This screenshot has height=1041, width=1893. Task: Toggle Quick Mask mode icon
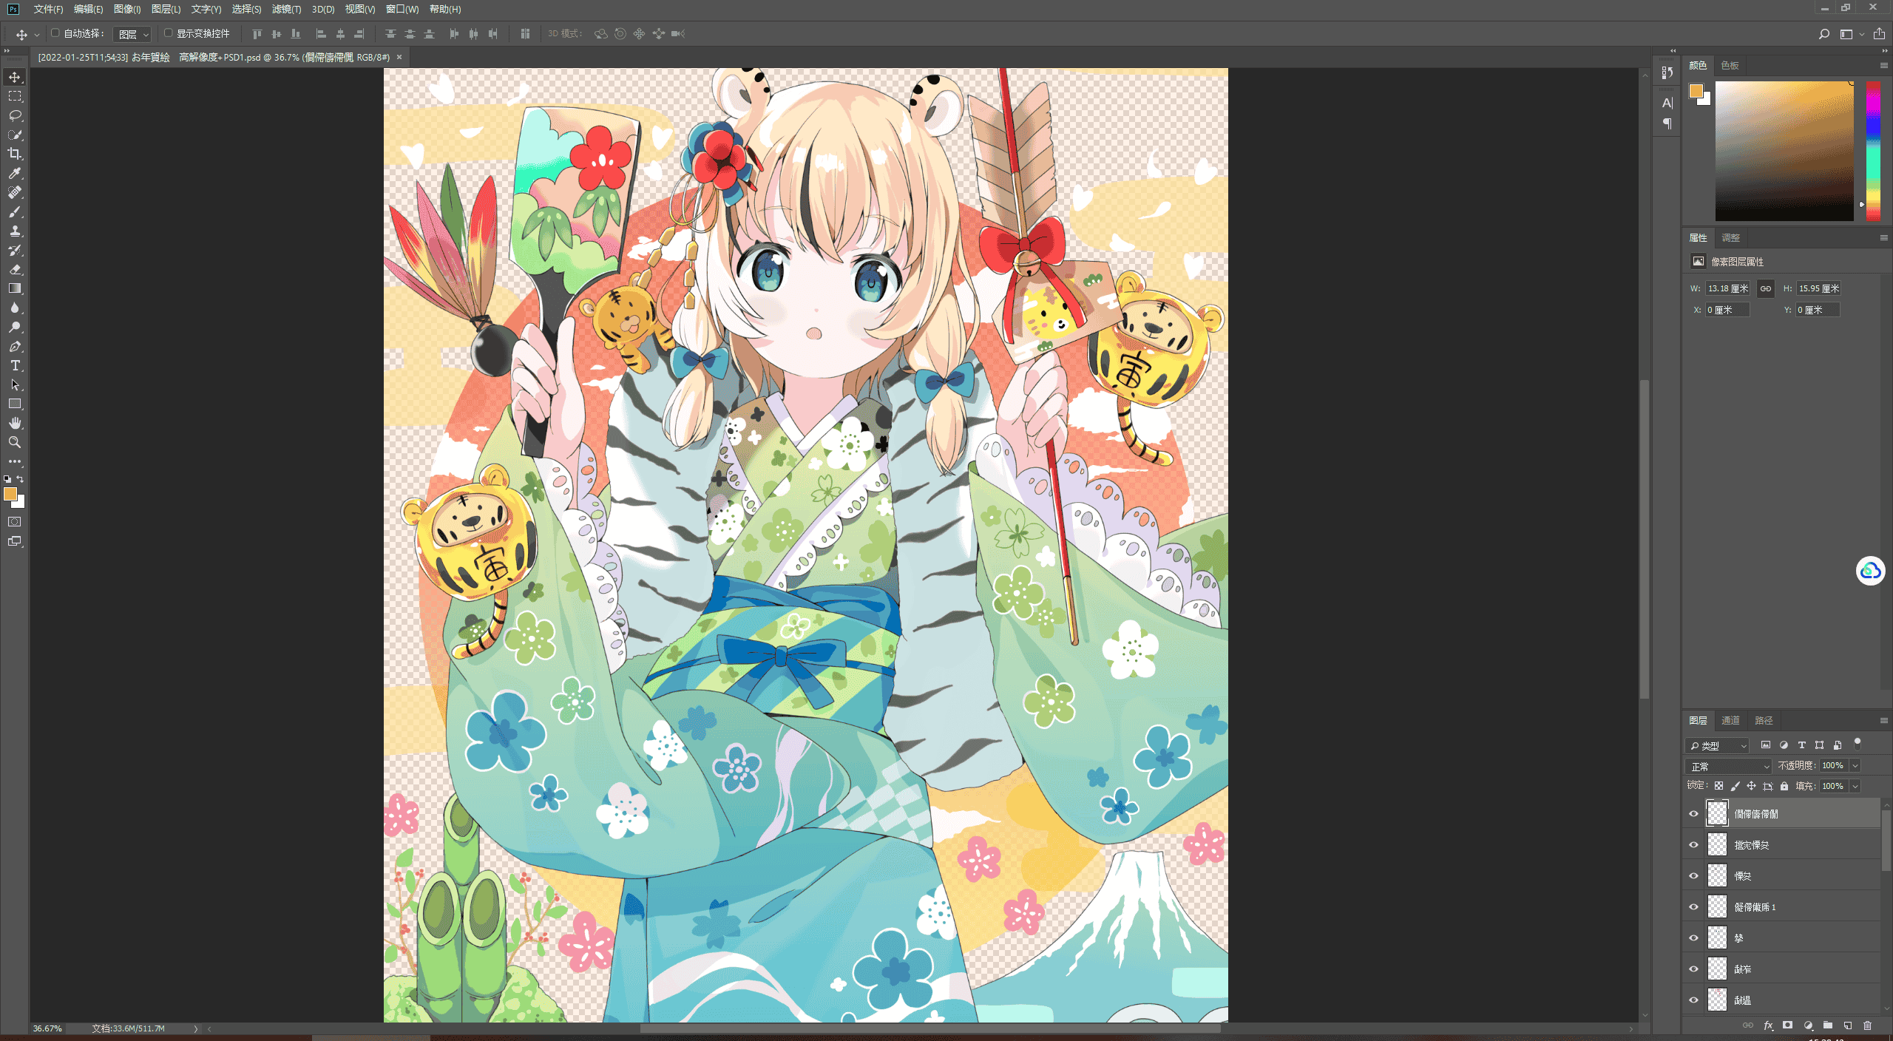tap(15, 522)
